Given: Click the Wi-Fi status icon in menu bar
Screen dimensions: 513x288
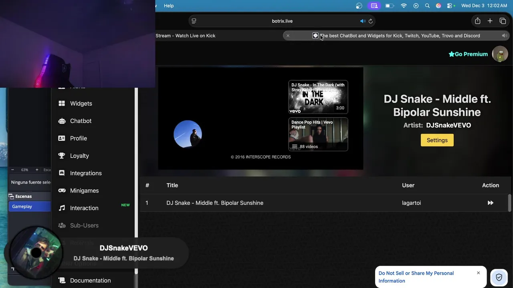Looking at the screenshot, I should tap(404, 6).
